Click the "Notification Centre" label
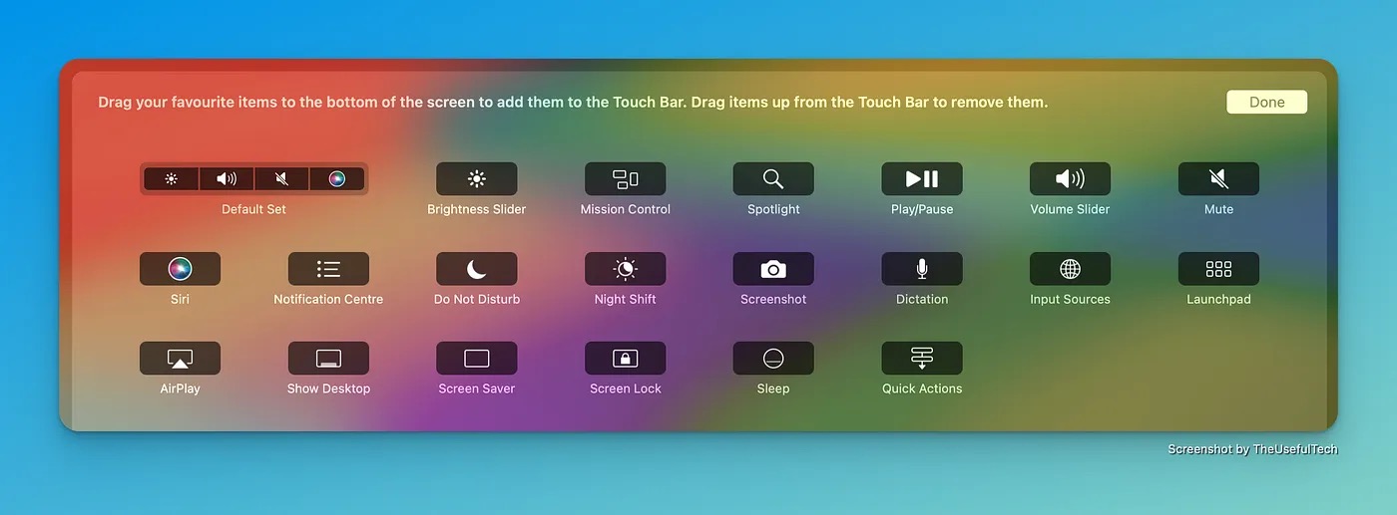Screen dimensions: 1397x515 pos(328,299)
